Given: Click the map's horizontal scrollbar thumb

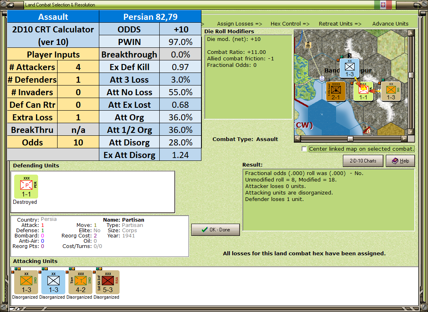Looking at the screenshot, I should click(x=350, y=139).
